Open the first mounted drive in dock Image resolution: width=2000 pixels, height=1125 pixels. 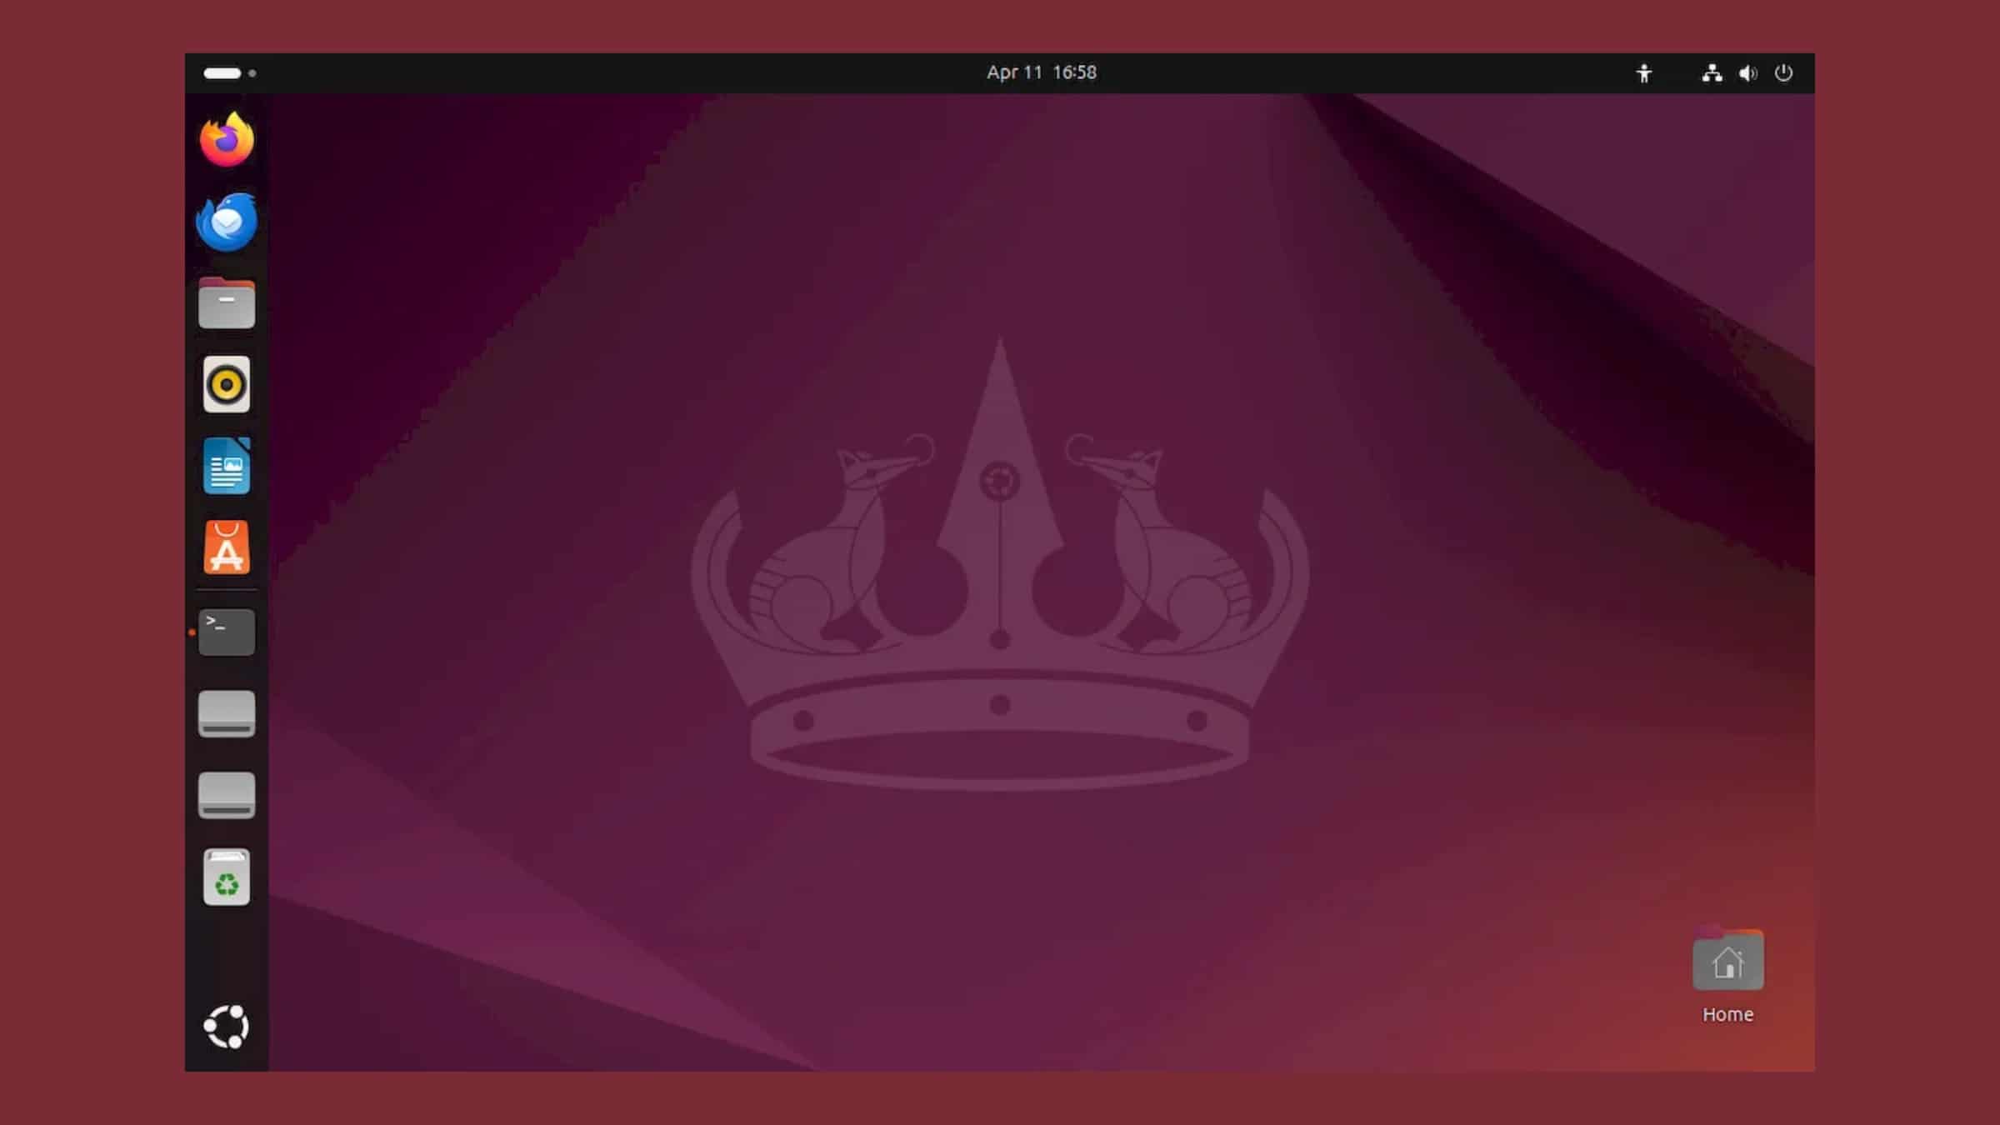pos(227,713)
